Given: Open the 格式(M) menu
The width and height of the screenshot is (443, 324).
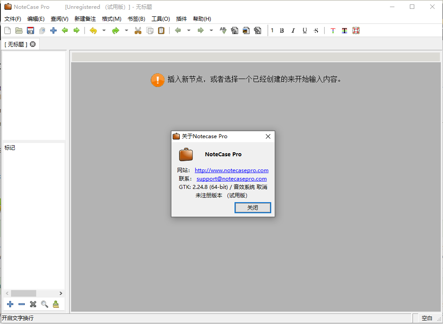Looking at the screenshot, I should (111, 19).
